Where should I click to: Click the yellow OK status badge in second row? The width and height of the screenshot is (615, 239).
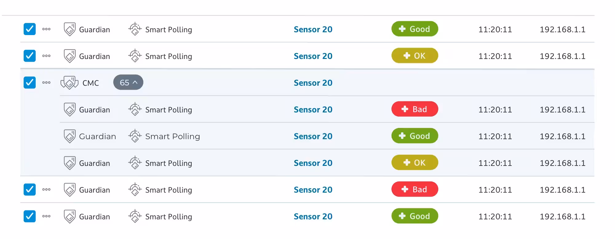(x=415, y=56)
